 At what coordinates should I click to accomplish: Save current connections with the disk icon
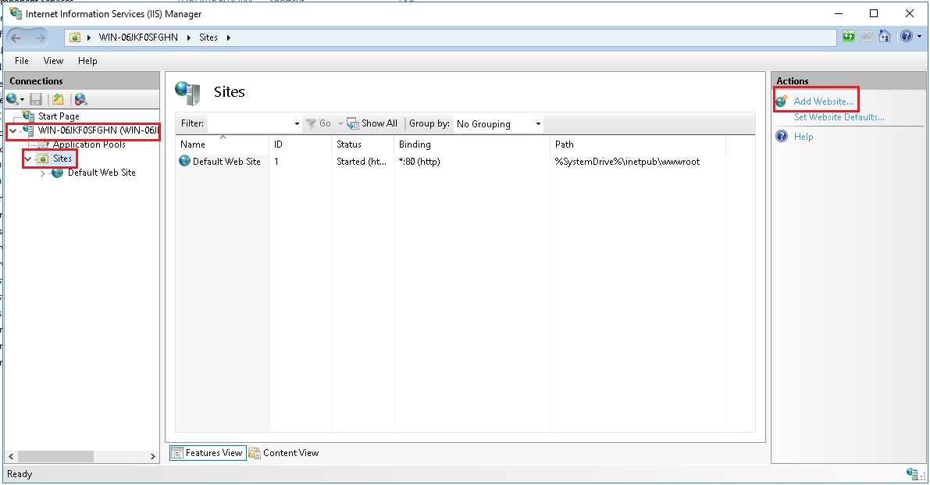pyautogui.click(x=35, y=98)
